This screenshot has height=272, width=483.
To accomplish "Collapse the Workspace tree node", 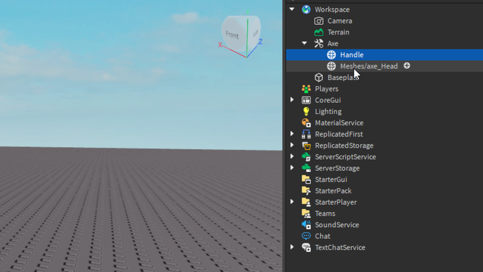I will [x=292, y=9].
